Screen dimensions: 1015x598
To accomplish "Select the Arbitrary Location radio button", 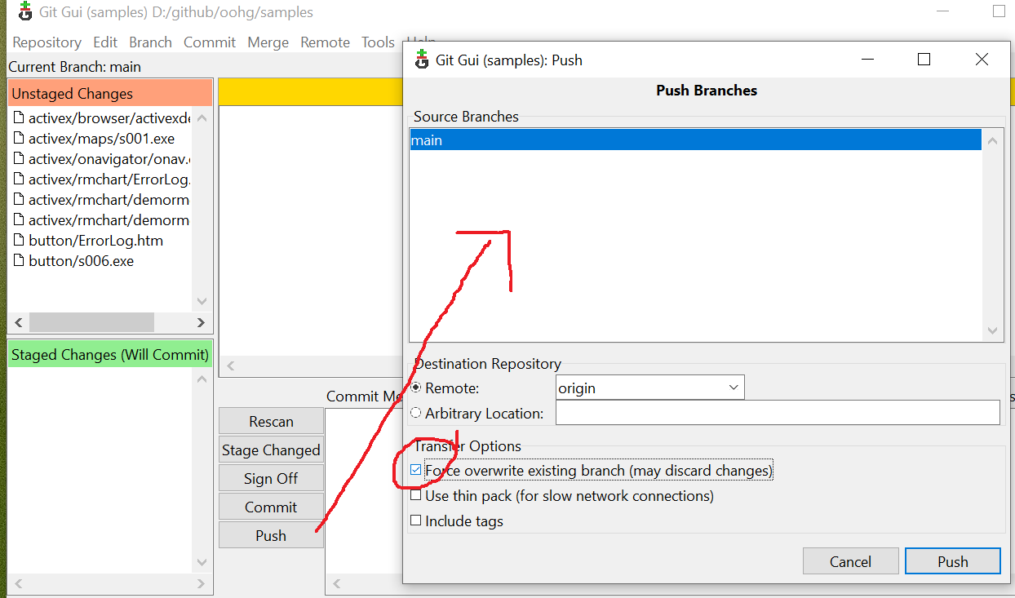I will (x=416, y=413).
